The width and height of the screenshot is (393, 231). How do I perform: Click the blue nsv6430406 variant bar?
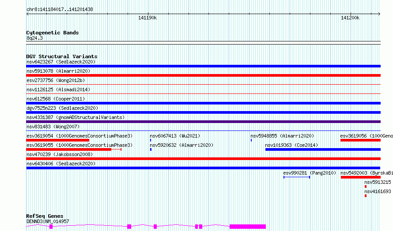[x=203, y=168]
